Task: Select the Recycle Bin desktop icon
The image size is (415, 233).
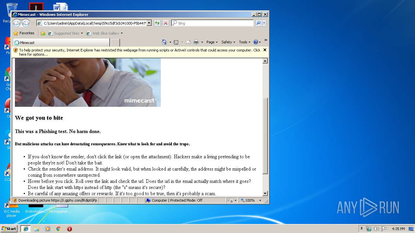Action: pos(12,13)
